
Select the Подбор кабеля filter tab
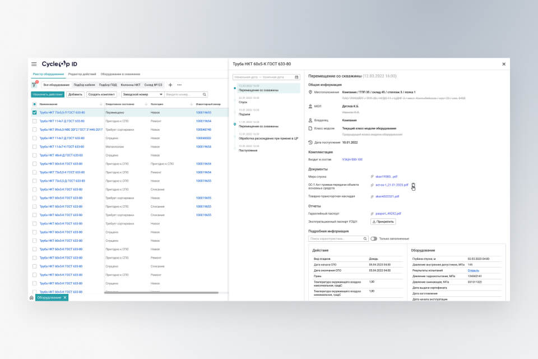[84, 85]
